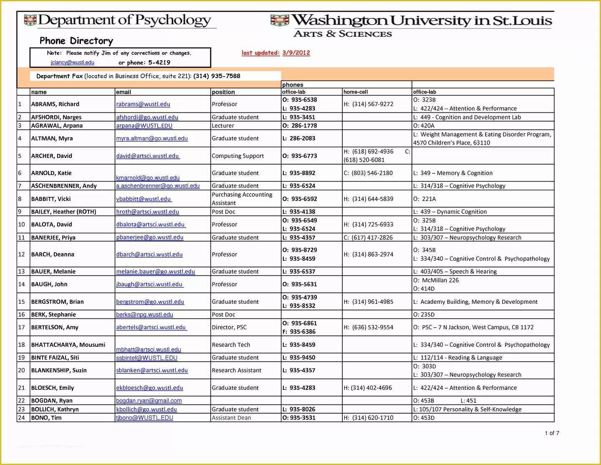Open the a.aschenbrenner@go.wustl.edu email link
The height and width of the screenshot is (465, 601).
coord(158,186)
